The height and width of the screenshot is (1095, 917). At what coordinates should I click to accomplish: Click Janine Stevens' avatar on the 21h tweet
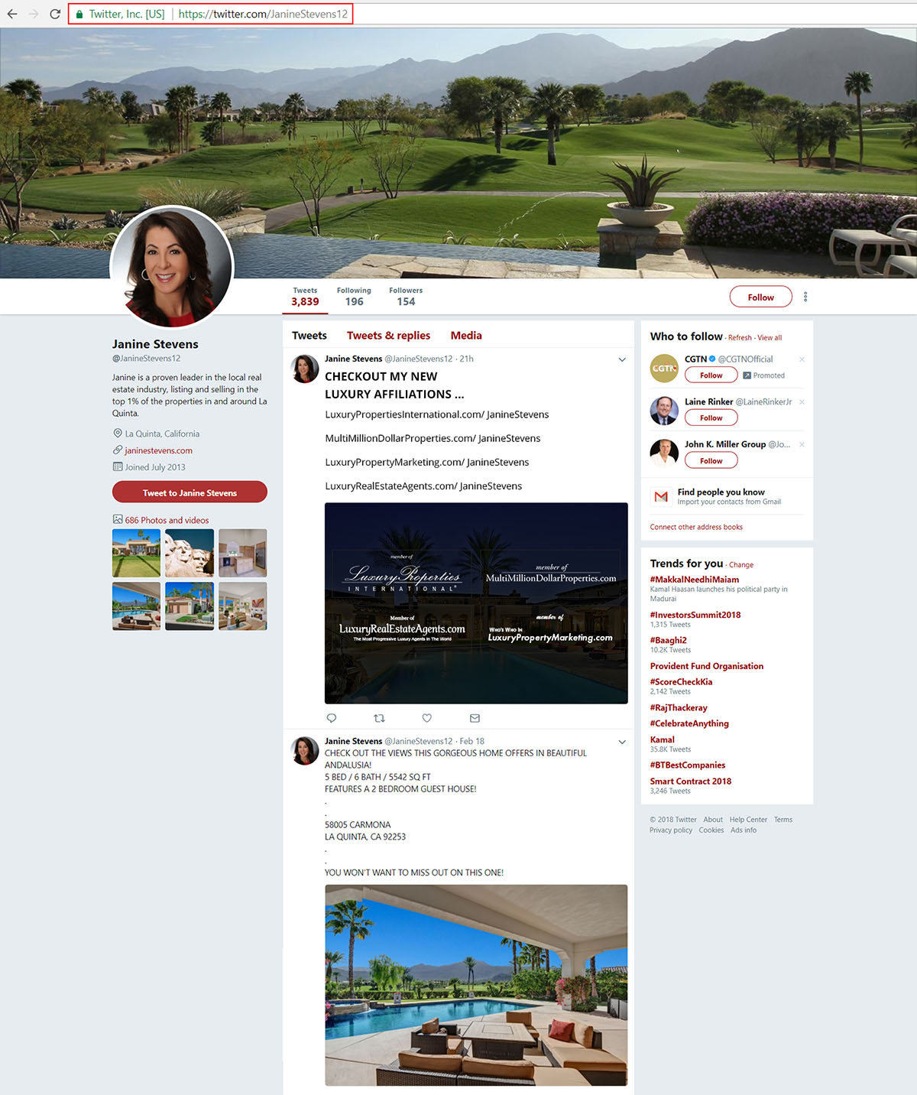(x=305, y=369)
